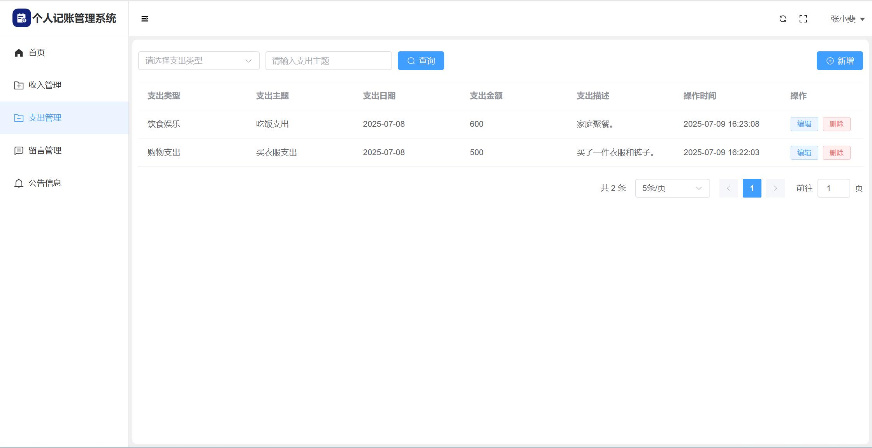
Task: Click the 留言管理 message icon
Action: click(x=19, y=150)
